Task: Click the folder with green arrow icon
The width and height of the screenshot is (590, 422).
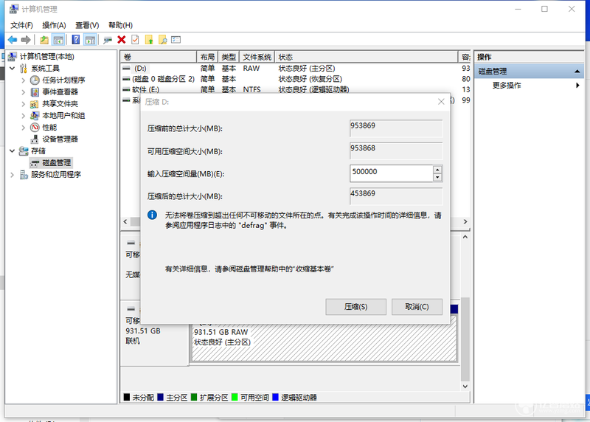Action: [149, 40]
